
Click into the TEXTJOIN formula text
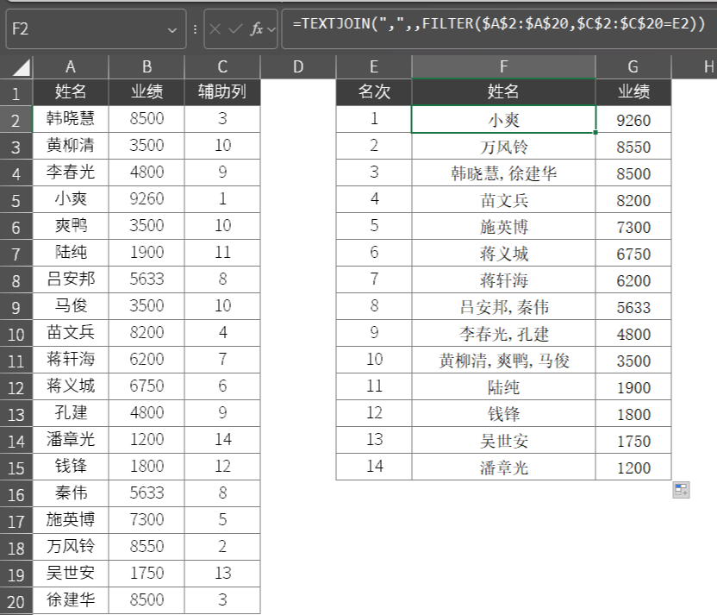click(x=499, y=23)
